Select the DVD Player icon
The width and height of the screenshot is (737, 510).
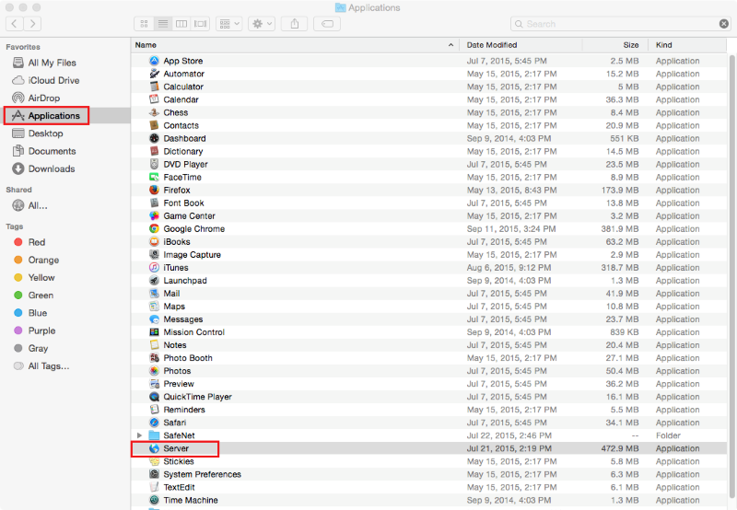click(x=154, y=164)
